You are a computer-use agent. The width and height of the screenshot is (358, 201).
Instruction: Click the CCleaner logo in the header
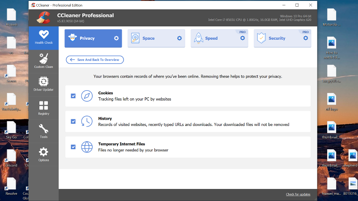pyautogui.click(x=43, y=18)
